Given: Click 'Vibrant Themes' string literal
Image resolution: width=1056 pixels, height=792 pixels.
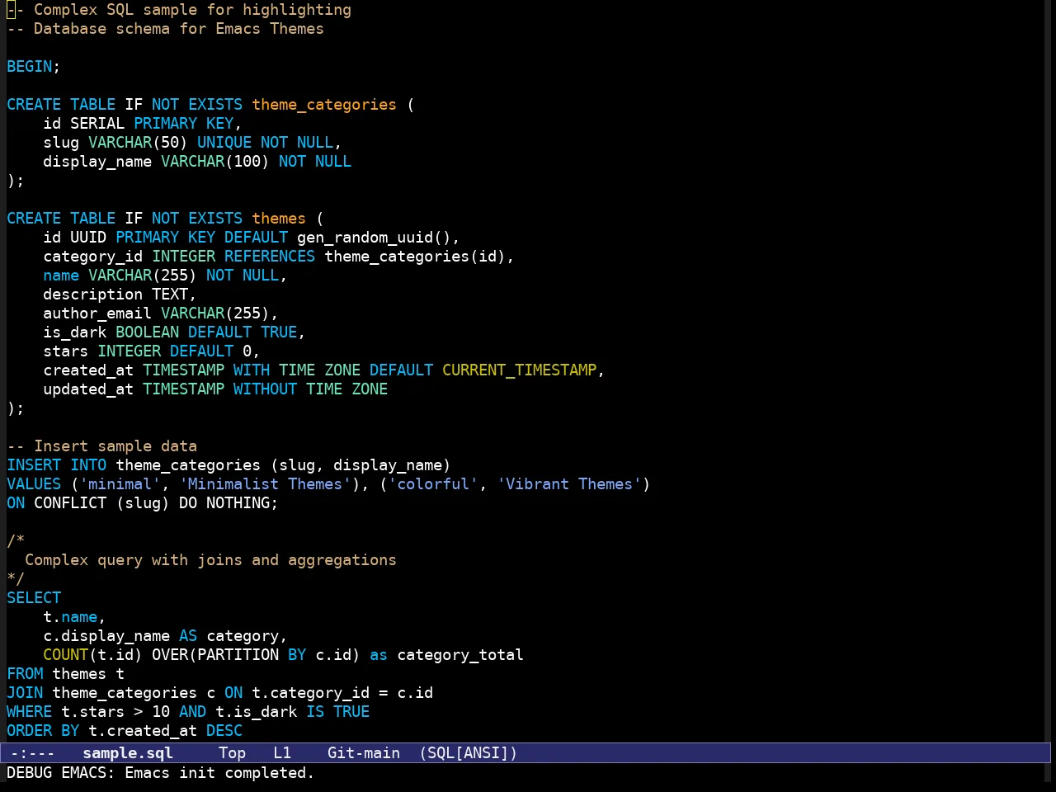Looking at the screenshot, I should click(x=569, y=484).
